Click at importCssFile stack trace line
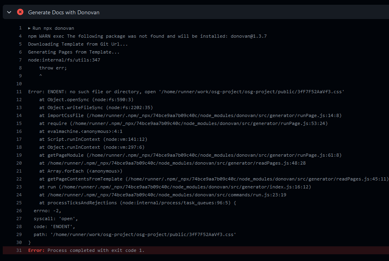Image resolution: width=389 pixels, height=261 pixels. coord(190,115)
